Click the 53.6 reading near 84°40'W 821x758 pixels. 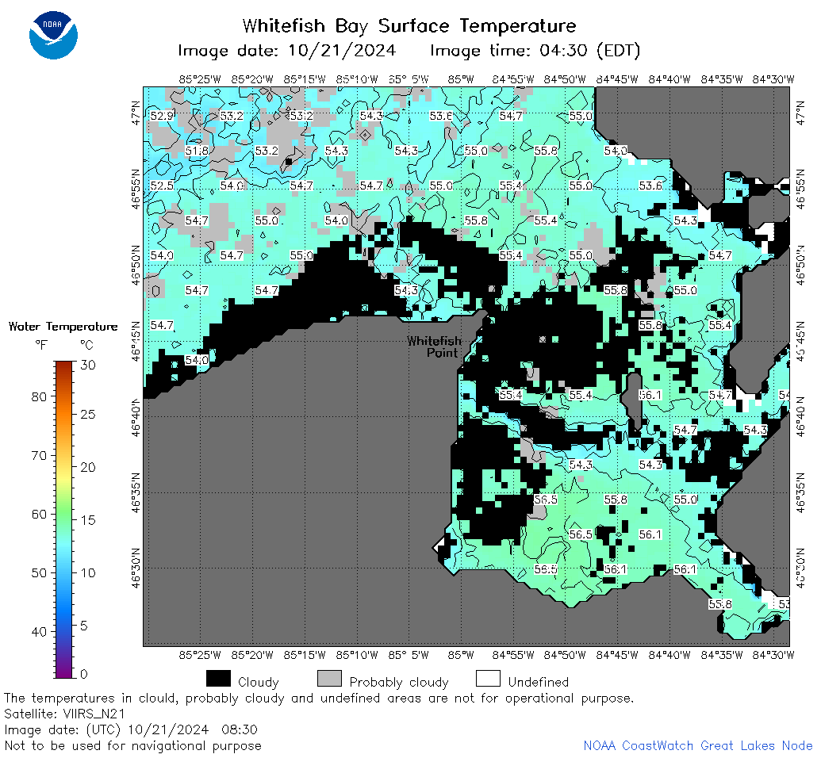[x=650, y=186]
